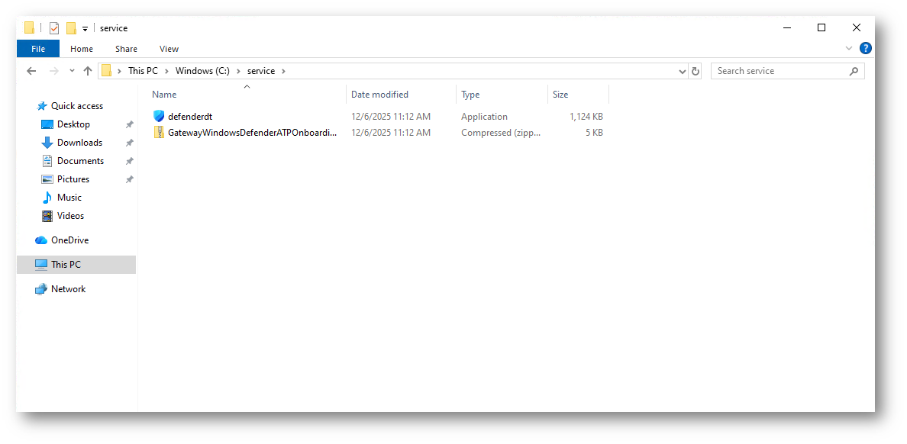This screenshot has width=907, height=444.
Task: Click This PC in the address breadcrumb
Action: 143,70
